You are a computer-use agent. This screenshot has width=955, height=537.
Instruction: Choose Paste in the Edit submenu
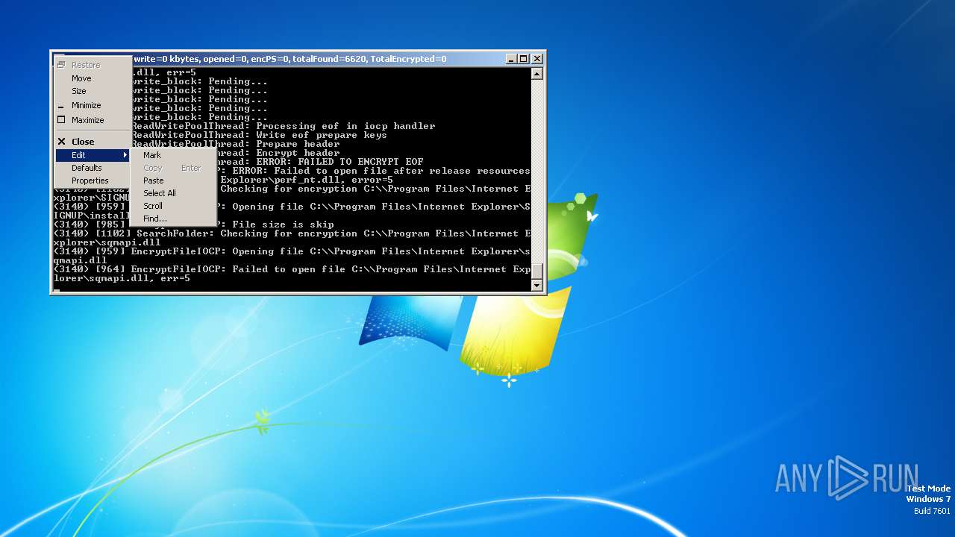point(173,180)
